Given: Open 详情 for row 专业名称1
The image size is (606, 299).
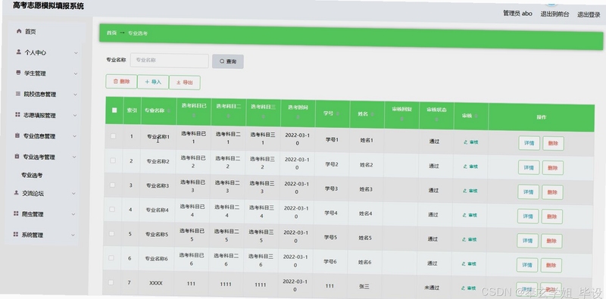Looking at the screenshot, I should tap(529, 143).
